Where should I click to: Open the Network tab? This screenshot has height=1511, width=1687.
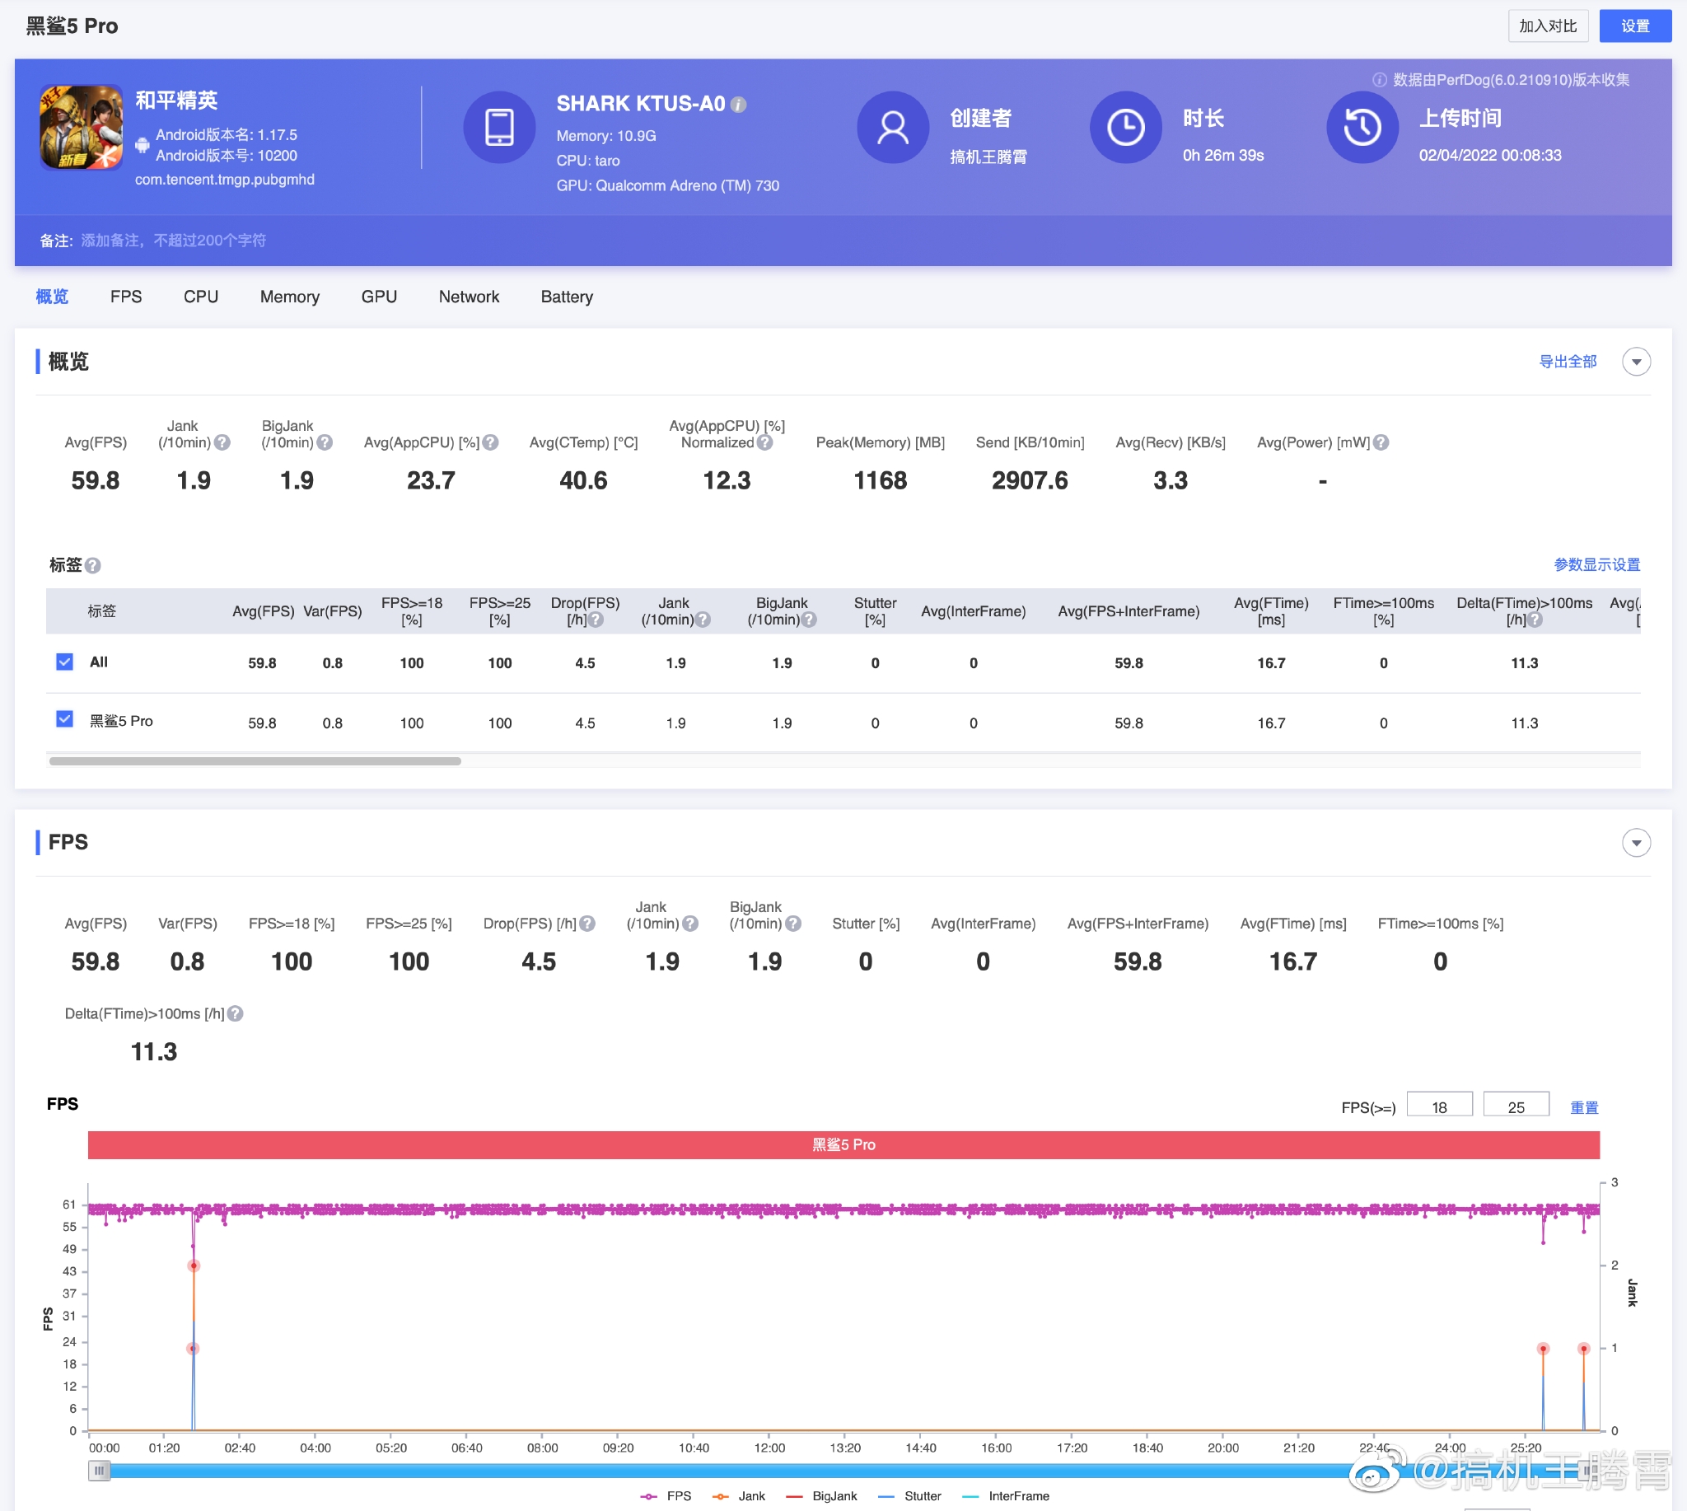469,297
